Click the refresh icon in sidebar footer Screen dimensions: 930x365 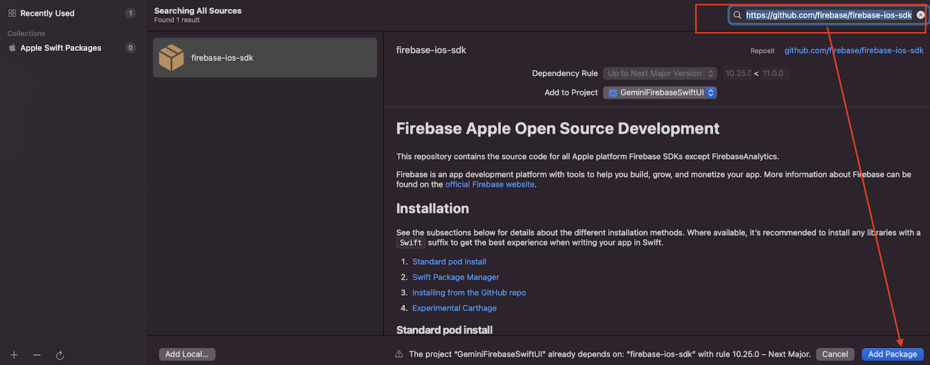[60, 355]
